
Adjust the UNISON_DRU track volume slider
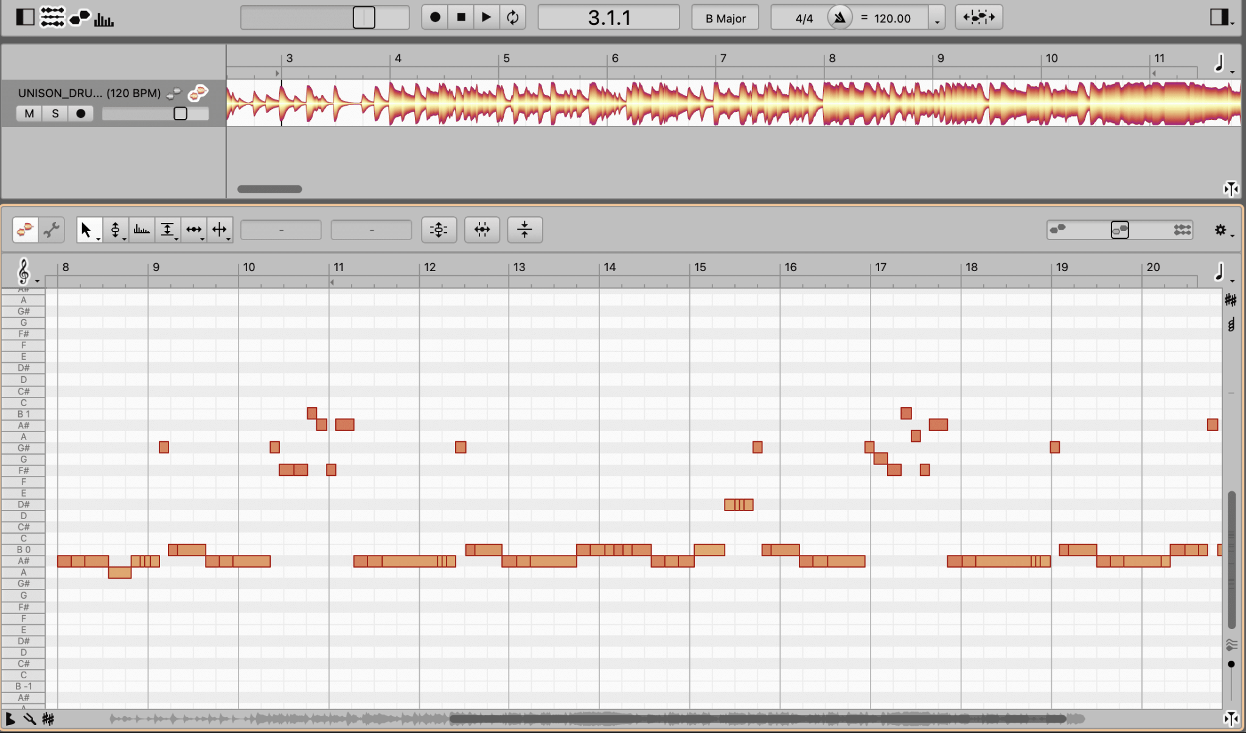[x=180, y=114]
